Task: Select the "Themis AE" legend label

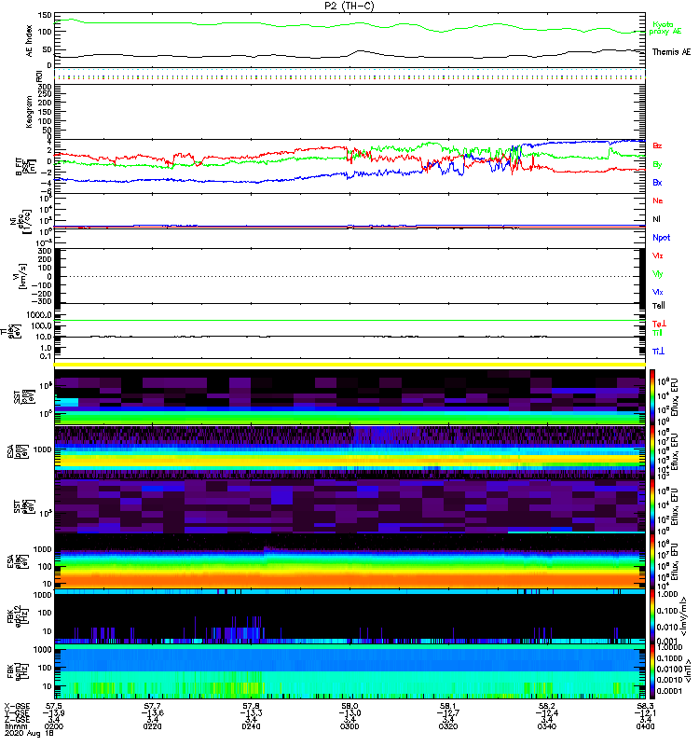Action: [671, 52]
